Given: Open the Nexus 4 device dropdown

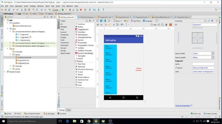Looking at the screenshot, I should 118,21.
